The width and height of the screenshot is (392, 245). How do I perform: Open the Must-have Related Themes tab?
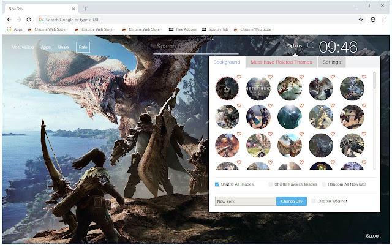point(281,62)
